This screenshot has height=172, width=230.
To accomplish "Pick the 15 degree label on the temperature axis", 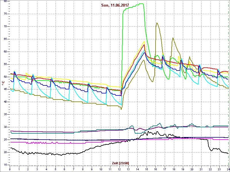I will point(5,165).
